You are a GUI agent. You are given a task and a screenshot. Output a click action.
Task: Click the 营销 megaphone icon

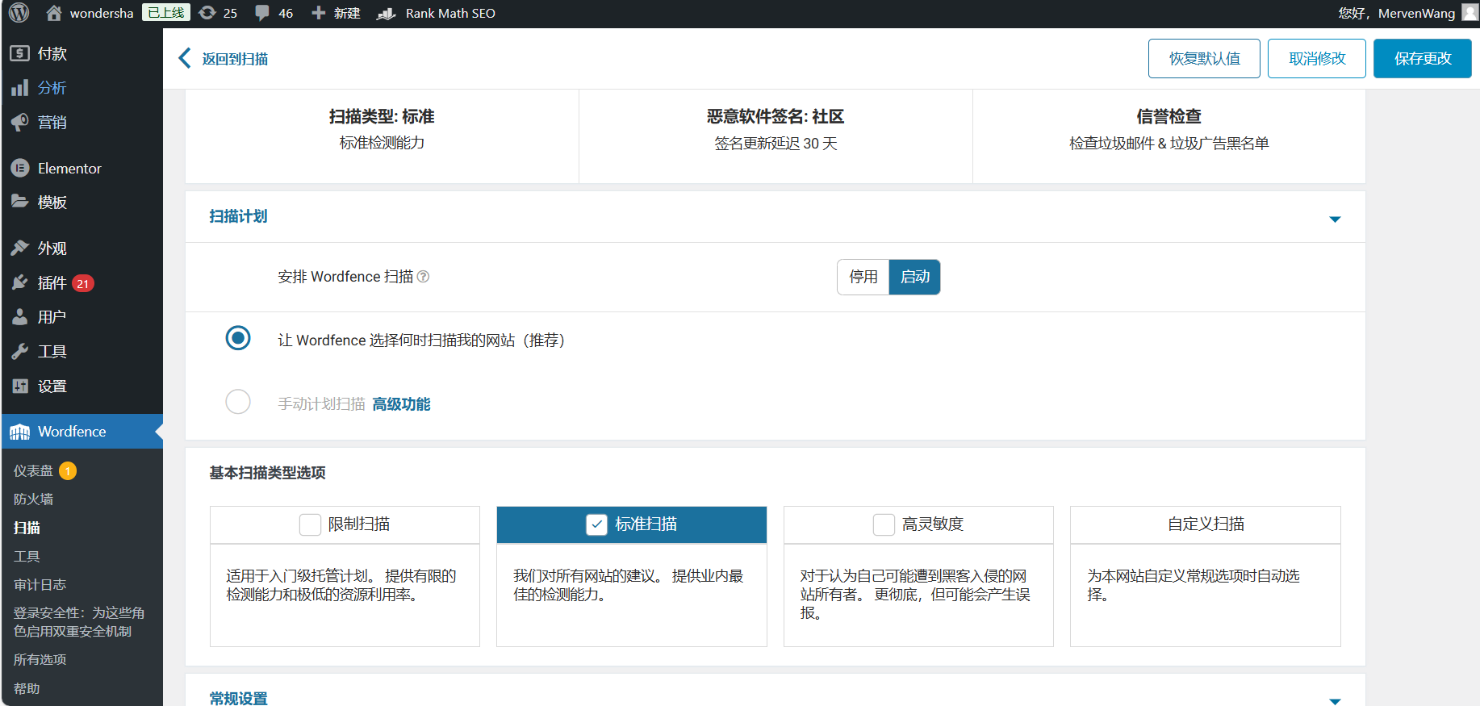[x=20, y=122]
